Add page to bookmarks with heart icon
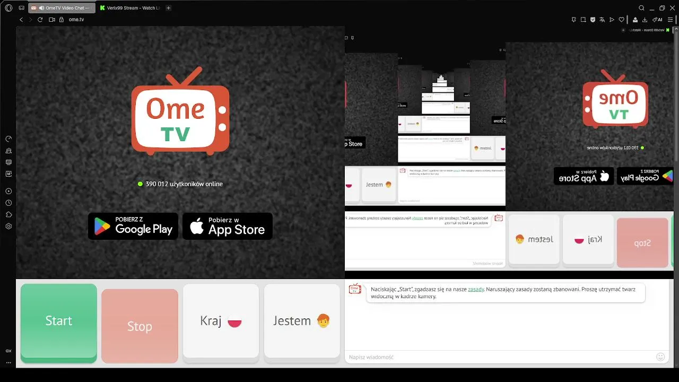 [622, 20]
